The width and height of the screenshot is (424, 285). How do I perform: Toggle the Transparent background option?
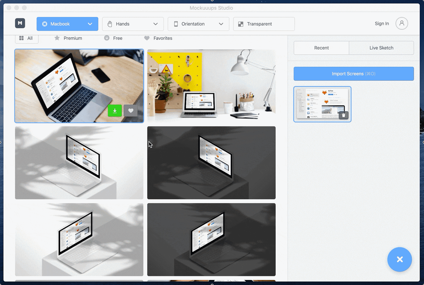pos(264,24)
